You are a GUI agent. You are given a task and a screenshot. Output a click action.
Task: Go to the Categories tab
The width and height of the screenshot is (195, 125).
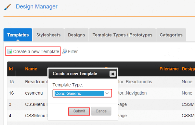[x=171, y=35]
